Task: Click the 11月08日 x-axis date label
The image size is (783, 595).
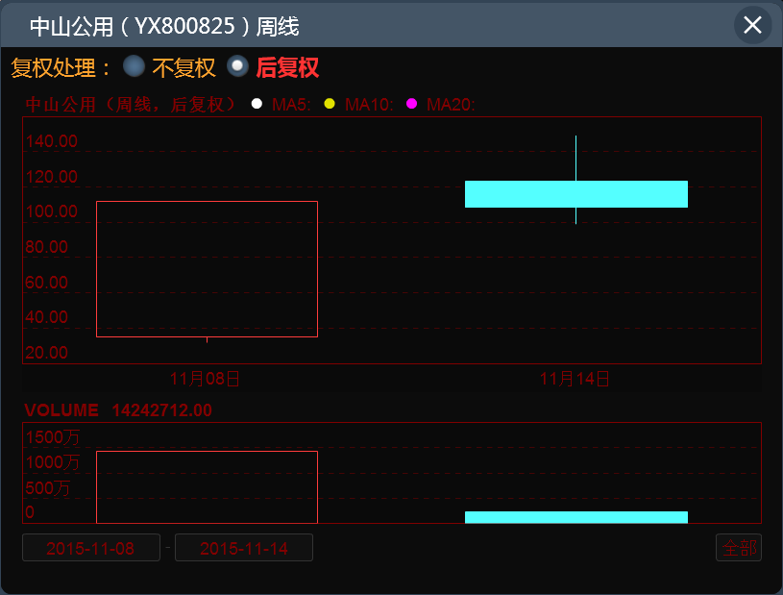Action: [x=205, y=379]
